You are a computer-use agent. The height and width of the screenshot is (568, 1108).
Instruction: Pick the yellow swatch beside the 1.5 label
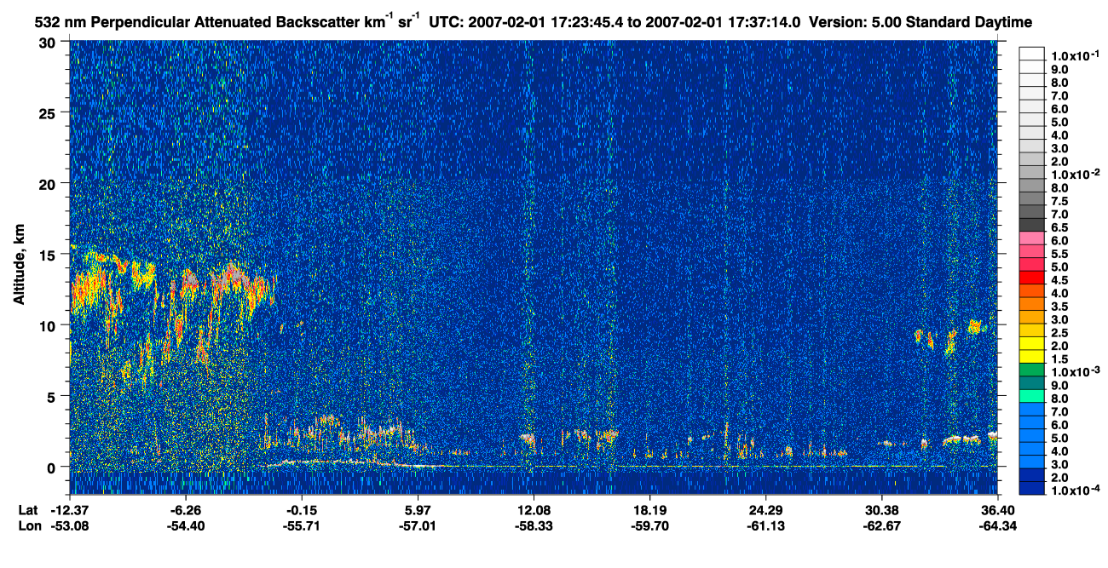[1032, 357]
